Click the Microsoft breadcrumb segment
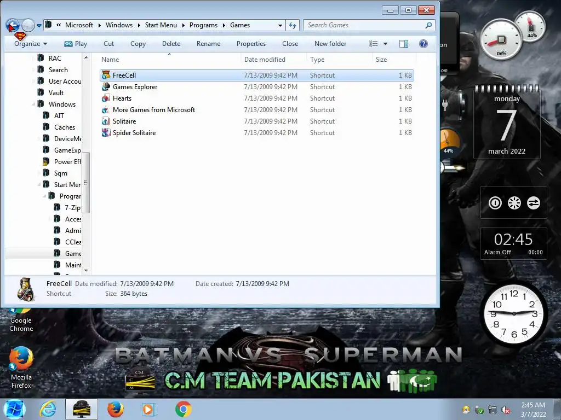This screenshot has width=561, height=420. coord(79,25)
